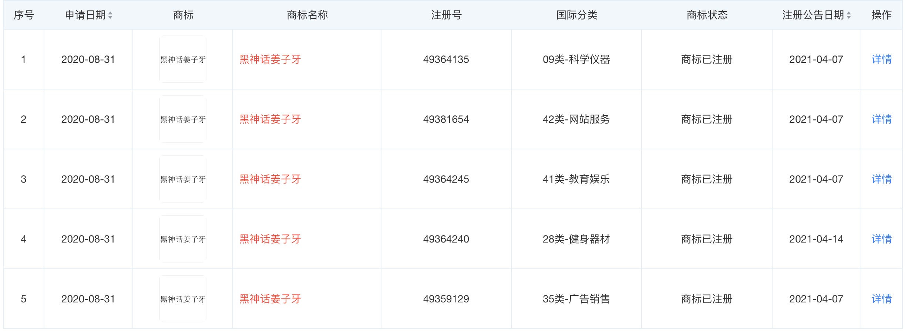Screen dimensions: 905x332
Task: Open 详情 for registration 49381654
Action: pyautogui.click(x=881, y=119)
